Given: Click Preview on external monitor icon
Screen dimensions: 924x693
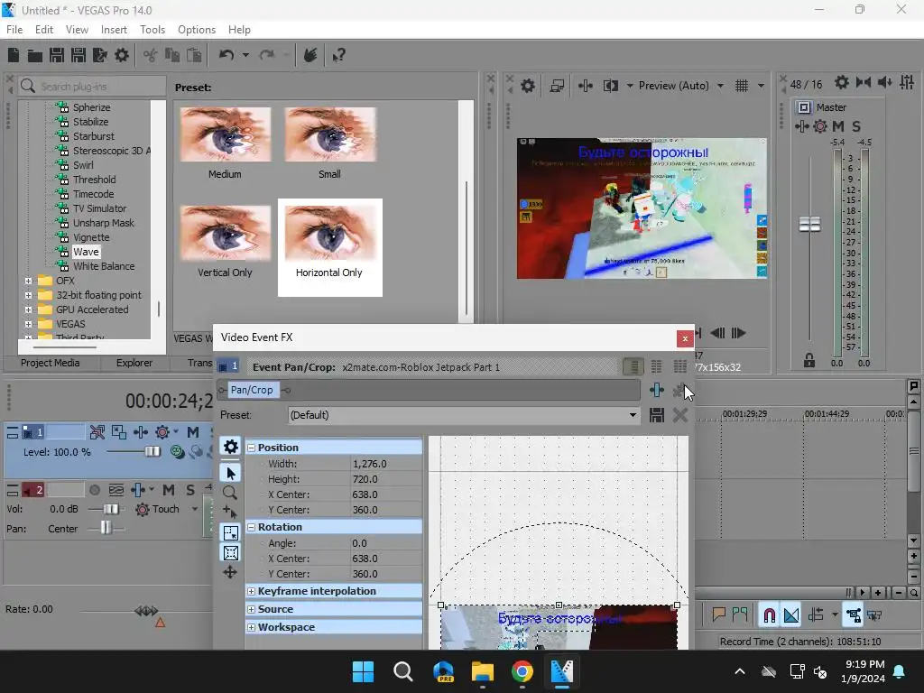Looking at the screenshot, I should (557, 86).
